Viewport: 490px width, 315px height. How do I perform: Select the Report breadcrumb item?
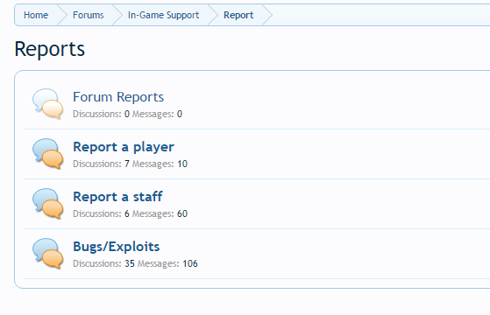(x=238, y=15)
